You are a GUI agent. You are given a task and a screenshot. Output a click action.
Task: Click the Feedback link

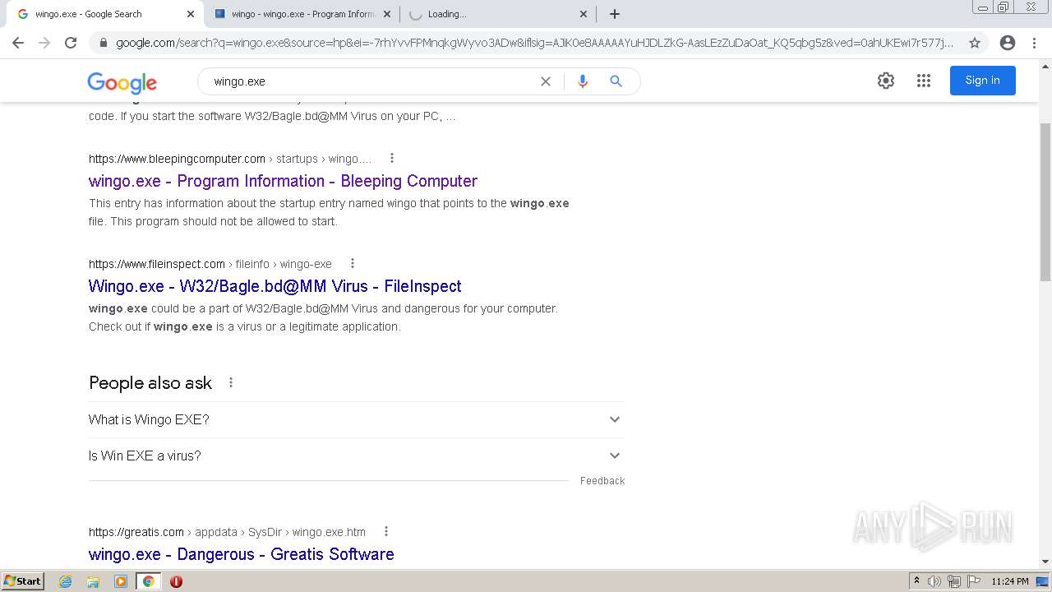602,481
